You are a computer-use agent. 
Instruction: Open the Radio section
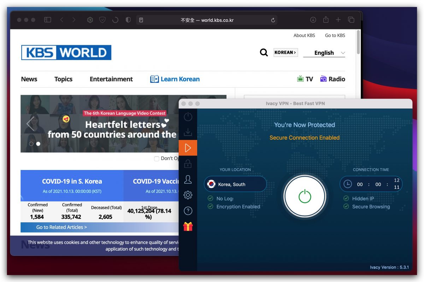(x=332, y=79)
